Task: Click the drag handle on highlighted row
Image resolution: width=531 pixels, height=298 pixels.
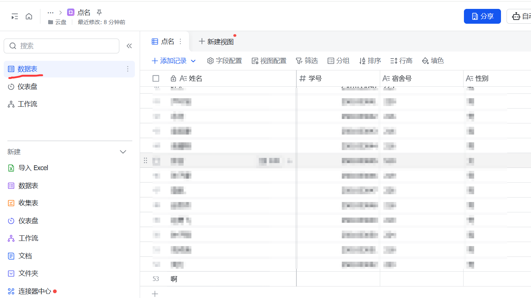Action: pyautogui.click(x=145, y=160)
